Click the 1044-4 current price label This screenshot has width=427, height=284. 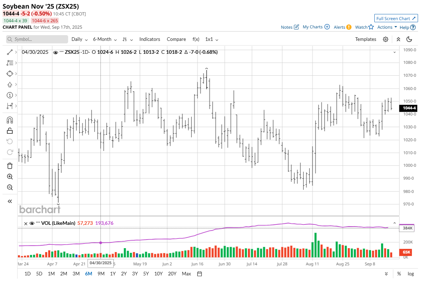click(409, 108)
